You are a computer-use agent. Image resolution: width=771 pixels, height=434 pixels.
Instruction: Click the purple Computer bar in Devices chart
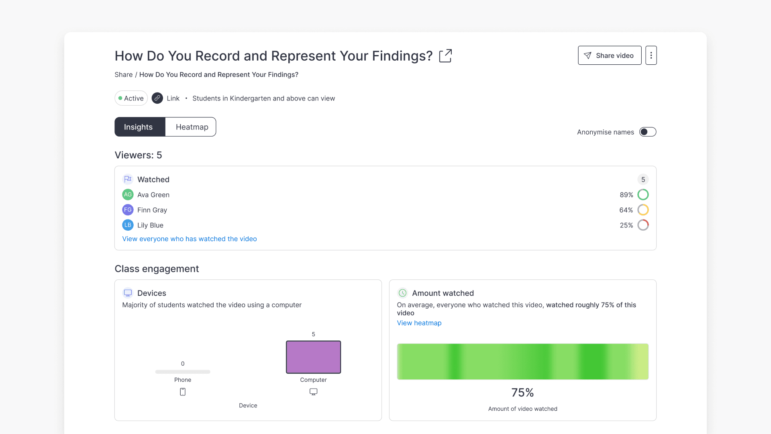click(x=313, y=357)
